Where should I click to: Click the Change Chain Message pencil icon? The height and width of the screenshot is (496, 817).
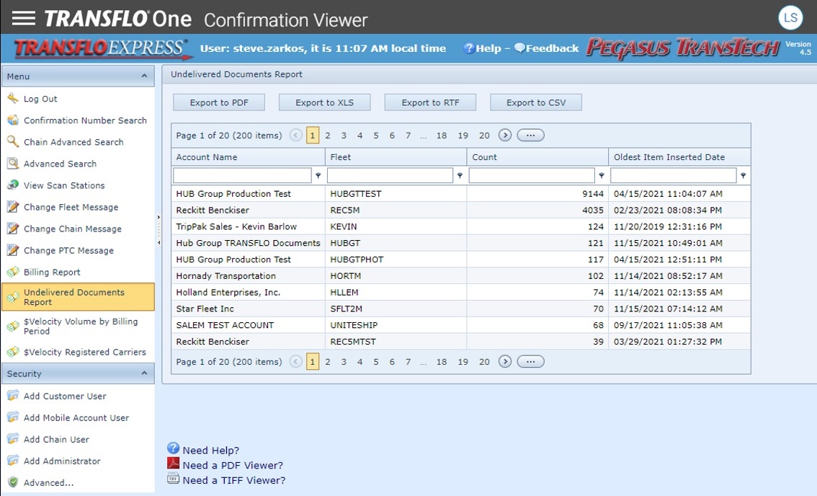click(x=13, y=229)
